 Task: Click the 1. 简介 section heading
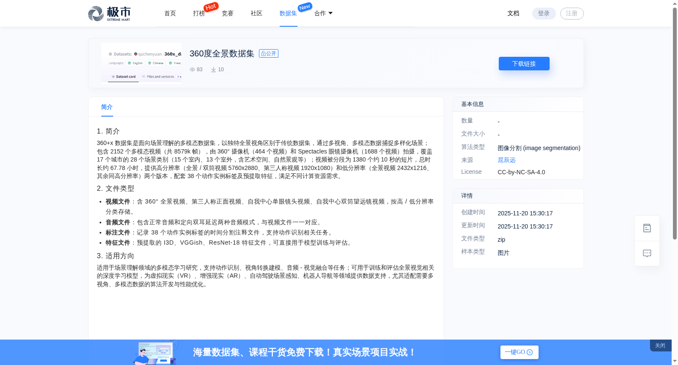coord(108,131)
